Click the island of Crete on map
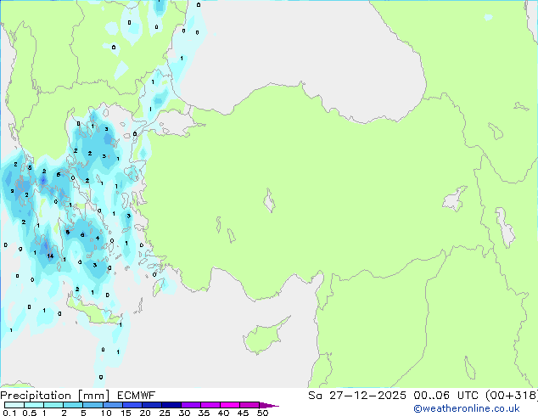Screen dimensions: 538x416 (x=92, y=311)
